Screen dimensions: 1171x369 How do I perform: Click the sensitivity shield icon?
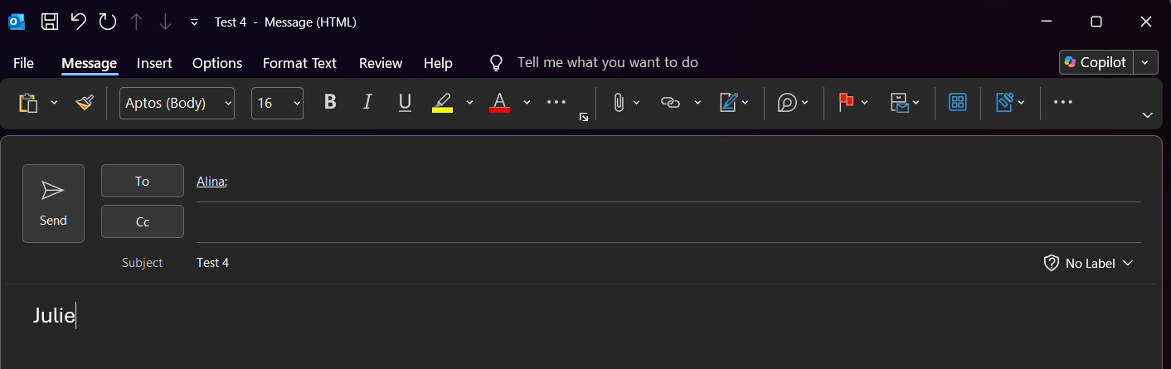pyautogui.click(x=1051, y=263)
